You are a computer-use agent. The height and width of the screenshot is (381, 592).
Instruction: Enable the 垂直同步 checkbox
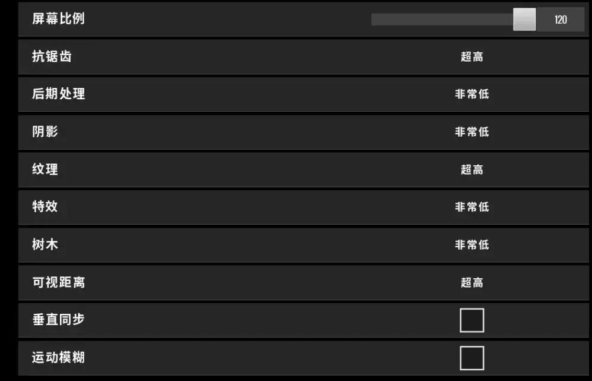click(472, 320)
